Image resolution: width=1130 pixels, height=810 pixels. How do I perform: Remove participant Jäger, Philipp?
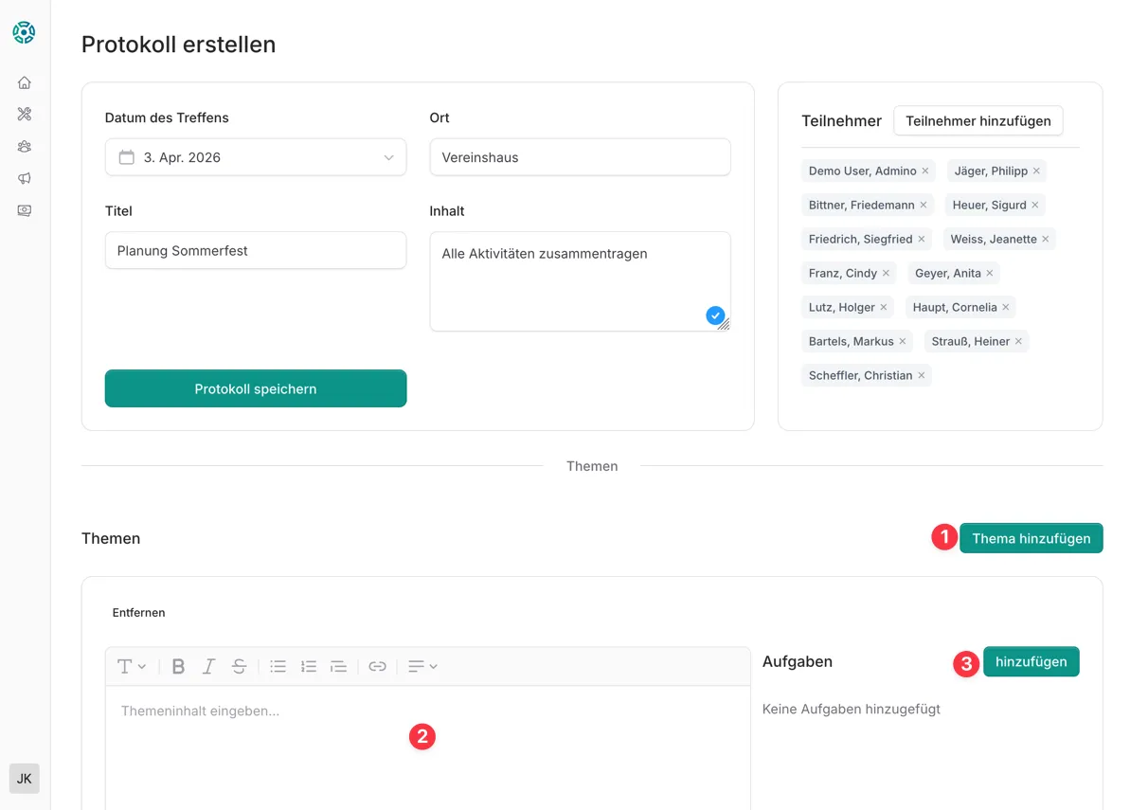point(1036,171)
